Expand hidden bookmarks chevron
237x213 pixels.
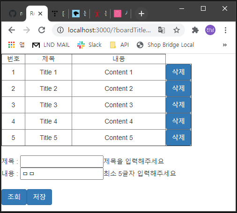pyautogui.click(x=225, y=45)
